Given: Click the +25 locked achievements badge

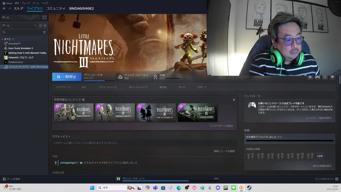Looking at the screenshot, I should [x=320, y=156].
